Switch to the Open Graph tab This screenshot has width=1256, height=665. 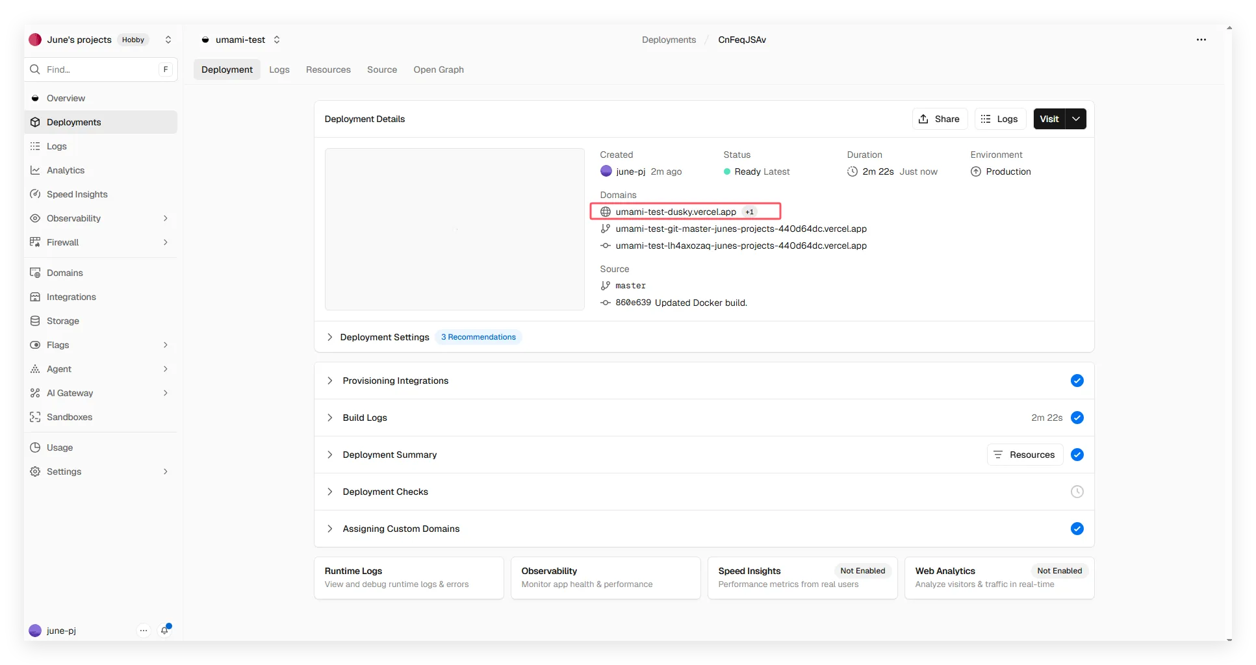tap(439, 69)
